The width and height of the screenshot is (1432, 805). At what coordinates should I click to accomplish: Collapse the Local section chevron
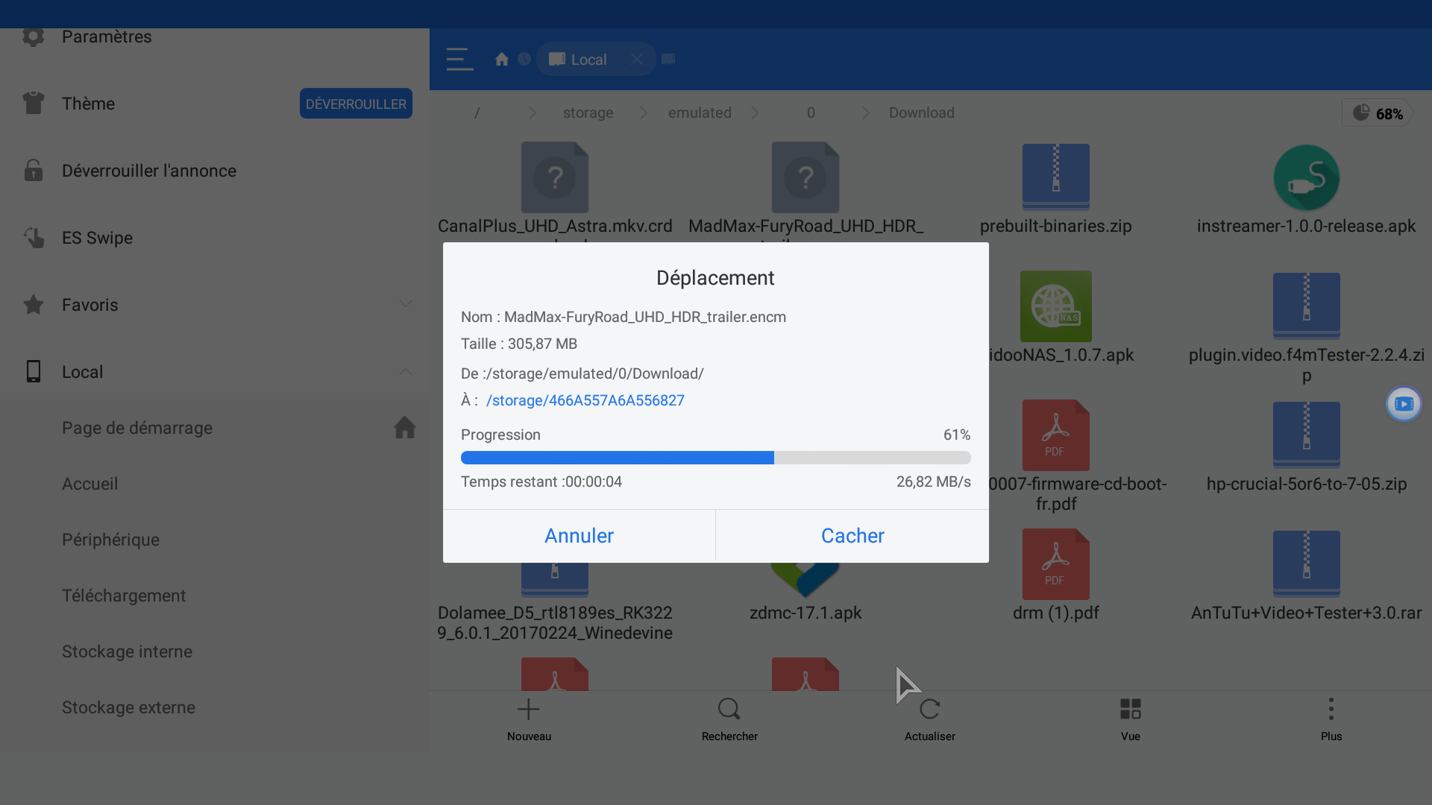point(405,371)
